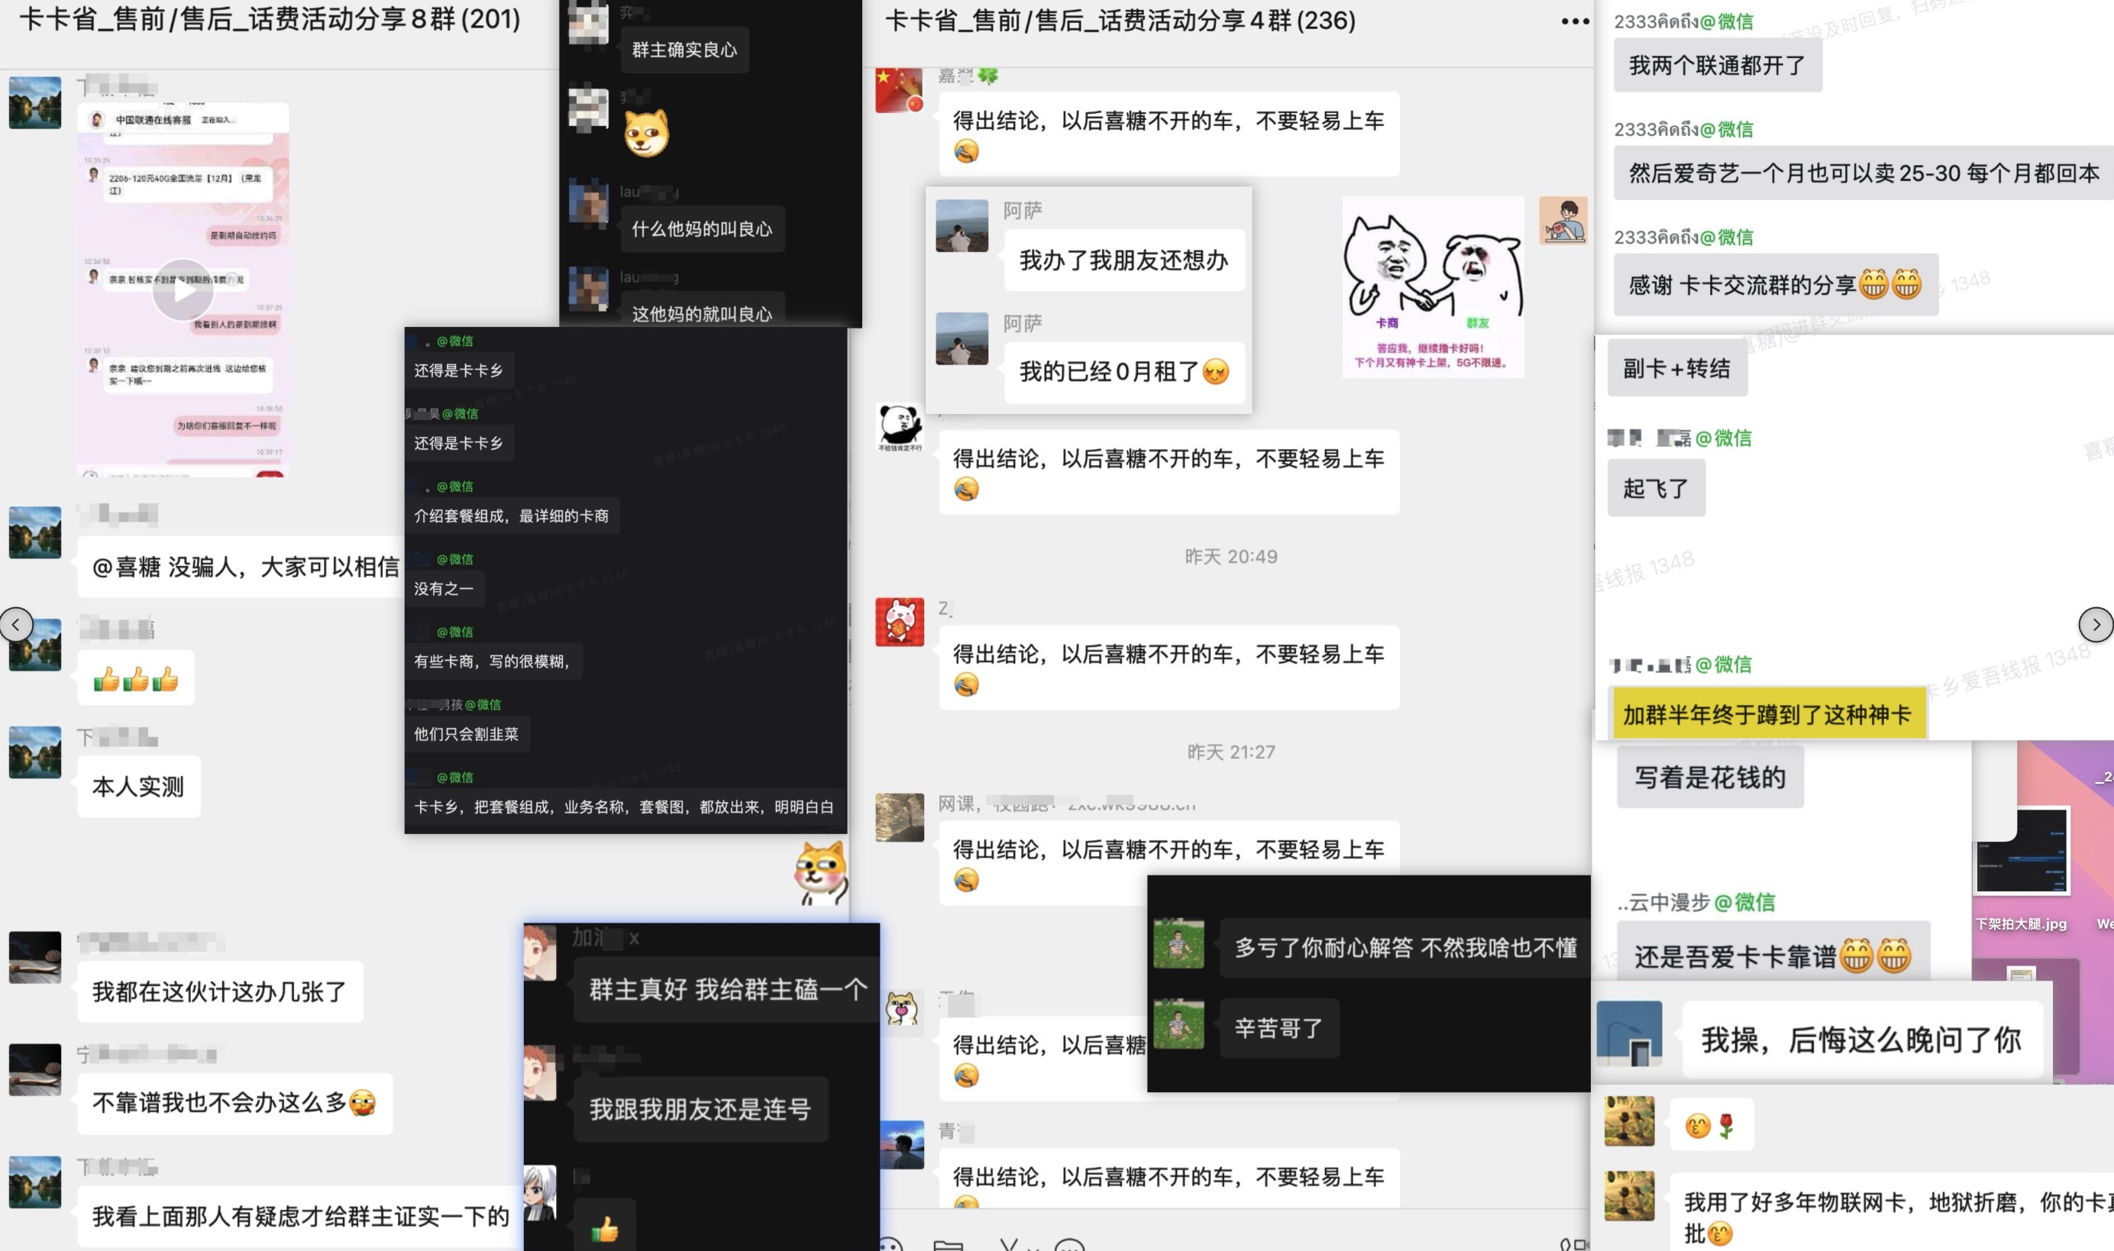Click the shiba dog sticker in dark chat

(647, 133)
